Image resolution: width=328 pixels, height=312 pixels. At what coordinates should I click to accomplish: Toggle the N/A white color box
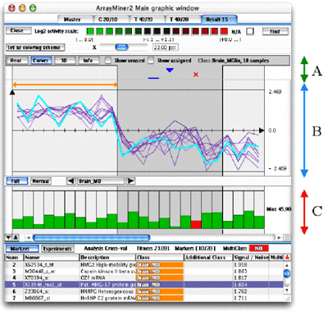[250, 31]
